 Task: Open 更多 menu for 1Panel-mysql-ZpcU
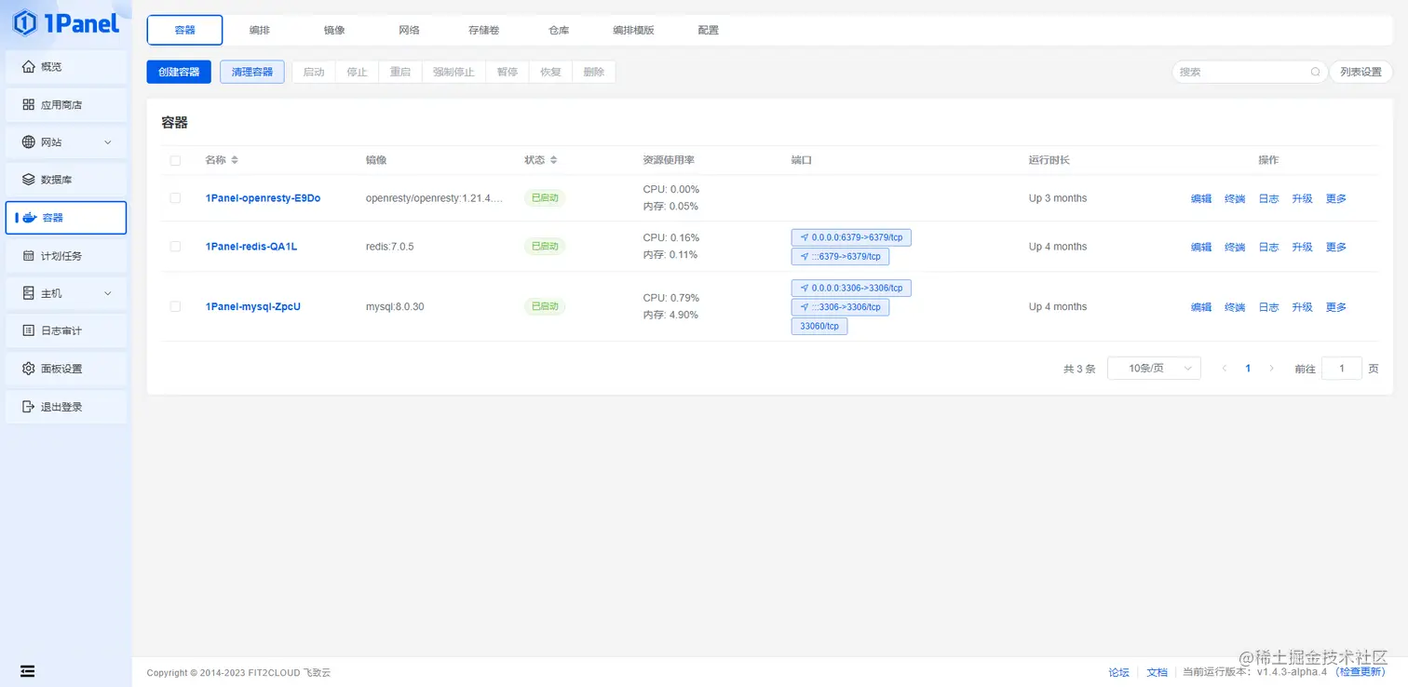coord(1336,307)
